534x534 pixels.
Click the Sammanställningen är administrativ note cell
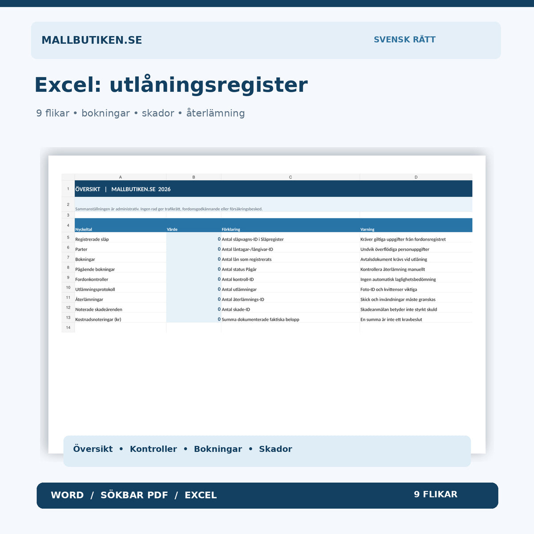coord(273,205)
